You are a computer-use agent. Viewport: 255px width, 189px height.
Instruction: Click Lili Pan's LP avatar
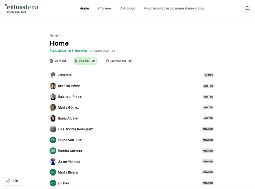(x=53, y=183)
